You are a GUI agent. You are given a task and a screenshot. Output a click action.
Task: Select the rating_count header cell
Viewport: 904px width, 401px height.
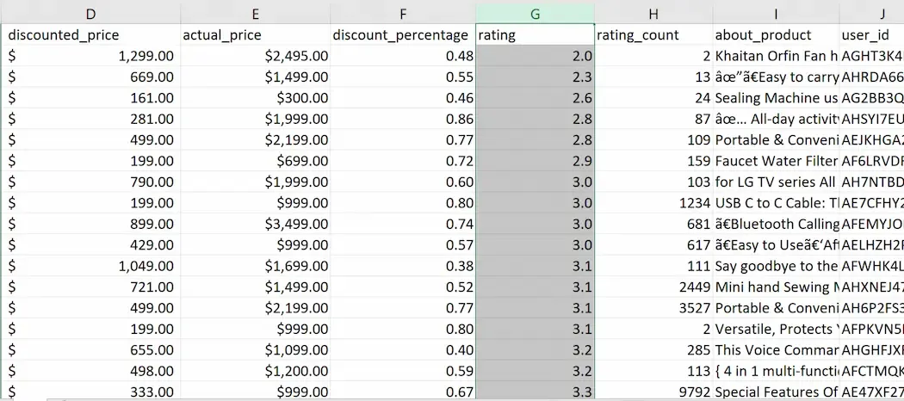653,35
